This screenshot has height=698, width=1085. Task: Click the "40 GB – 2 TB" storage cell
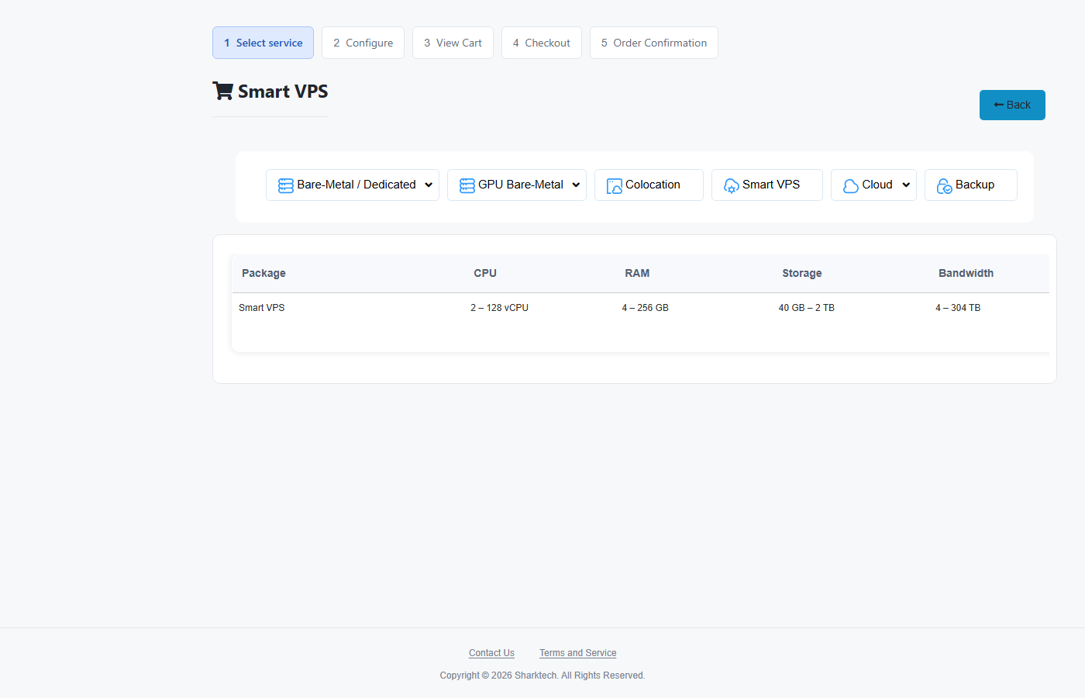click(x=807, y=308)
